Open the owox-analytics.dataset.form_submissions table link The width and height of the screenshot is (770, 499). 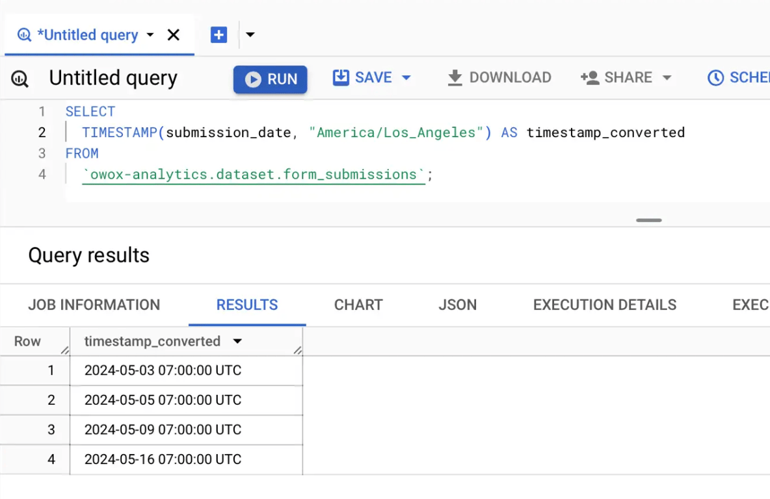coord(254,175)
